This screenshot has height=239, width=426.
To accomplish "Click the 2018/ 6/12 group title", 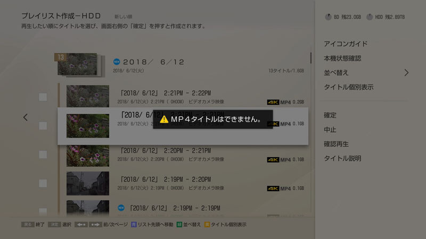I will pyautogui.click(x=154, y=62).
